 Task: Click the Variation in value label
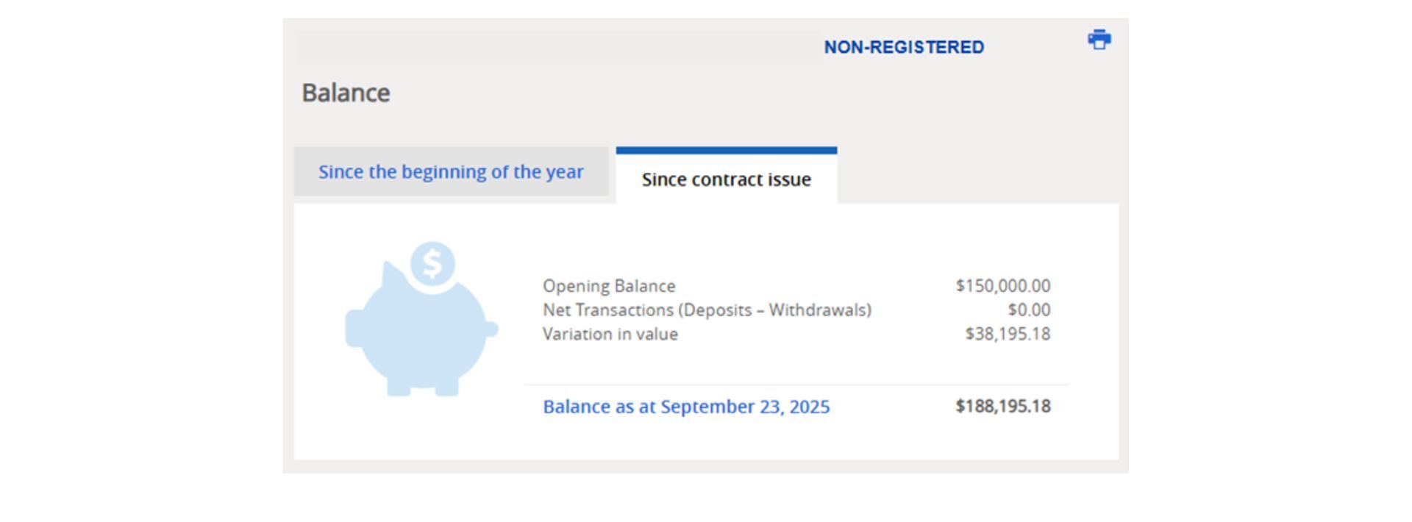[610, 335]
